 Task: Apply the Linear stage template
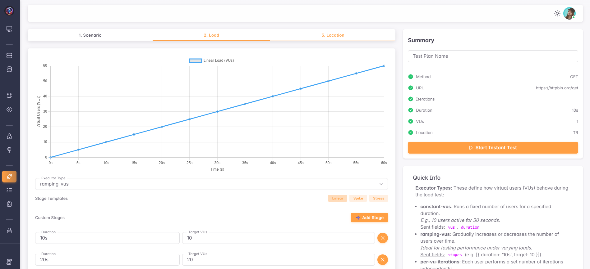(x=338, y=198)
